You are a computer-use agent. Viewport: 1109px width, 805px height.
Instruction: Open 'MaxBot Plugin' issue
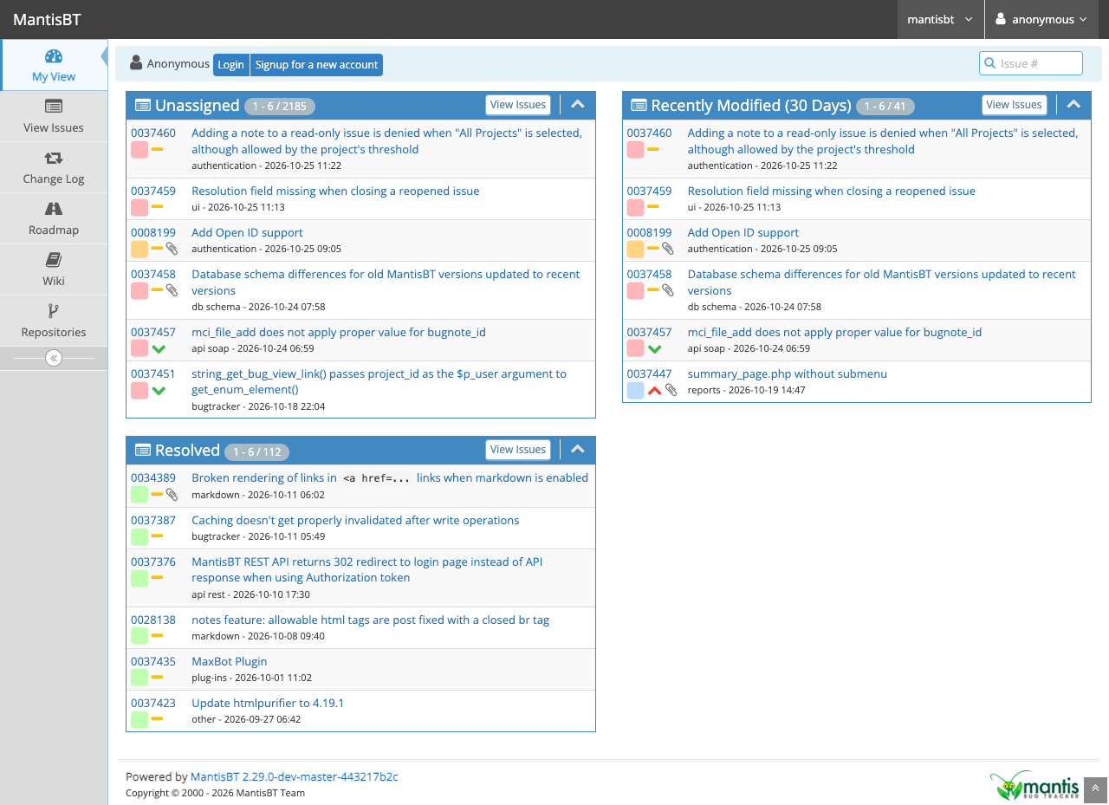[230, 661]
